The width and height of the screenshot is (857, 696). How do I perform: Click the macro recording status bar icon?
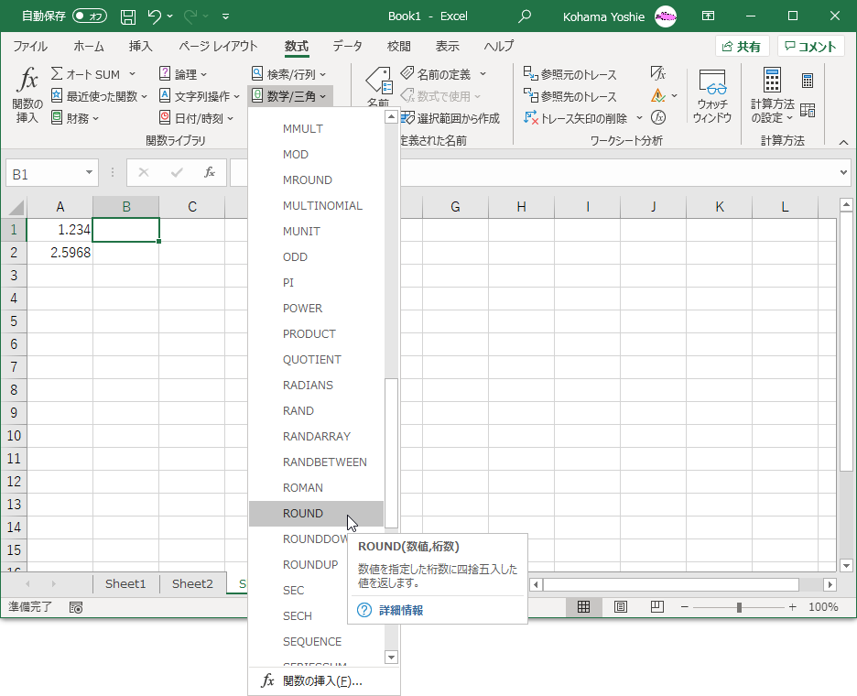click(x=76, y=607)
